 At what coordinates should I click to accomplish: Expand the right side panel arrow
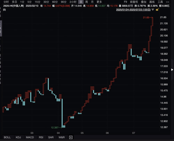point(172,70)
